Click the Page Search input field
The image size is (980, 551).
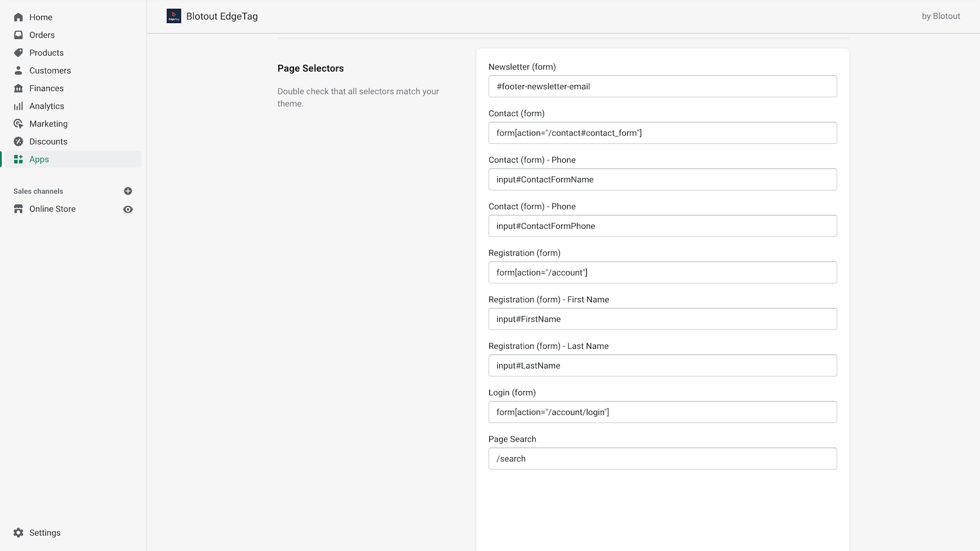point(662,459)
